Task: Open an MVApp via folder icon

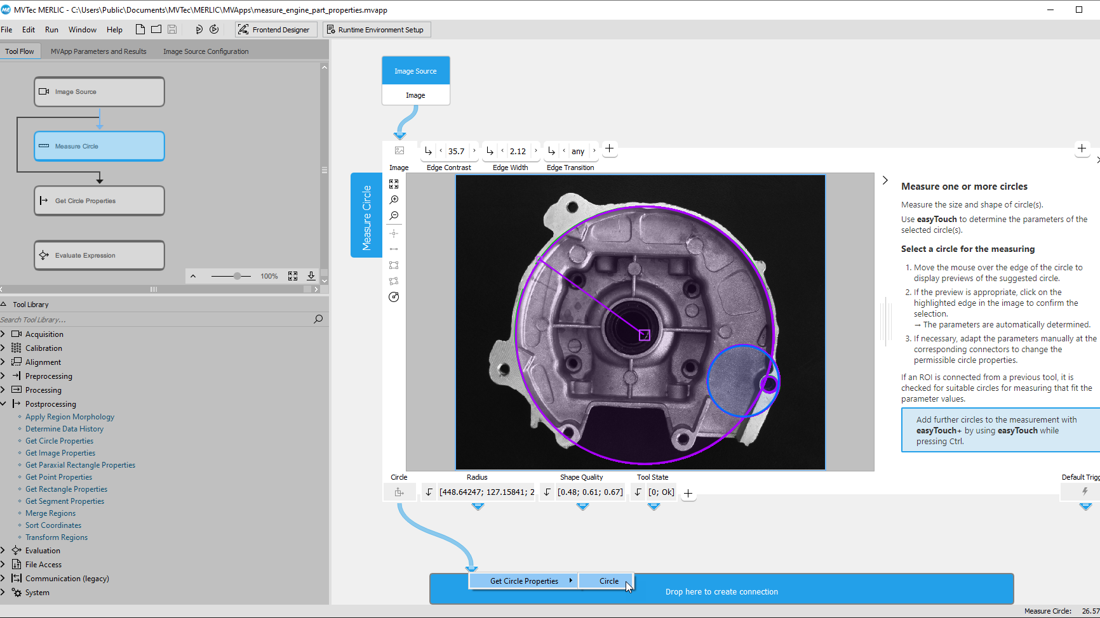Action: click(156, 29)
